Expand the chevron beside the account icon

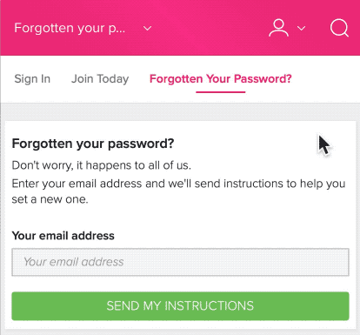point(302,28)
